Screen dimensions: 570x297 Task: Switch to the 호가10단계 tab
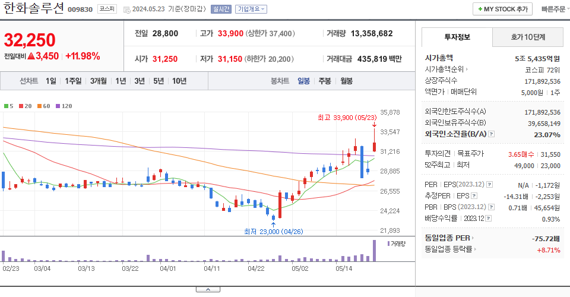528,37
